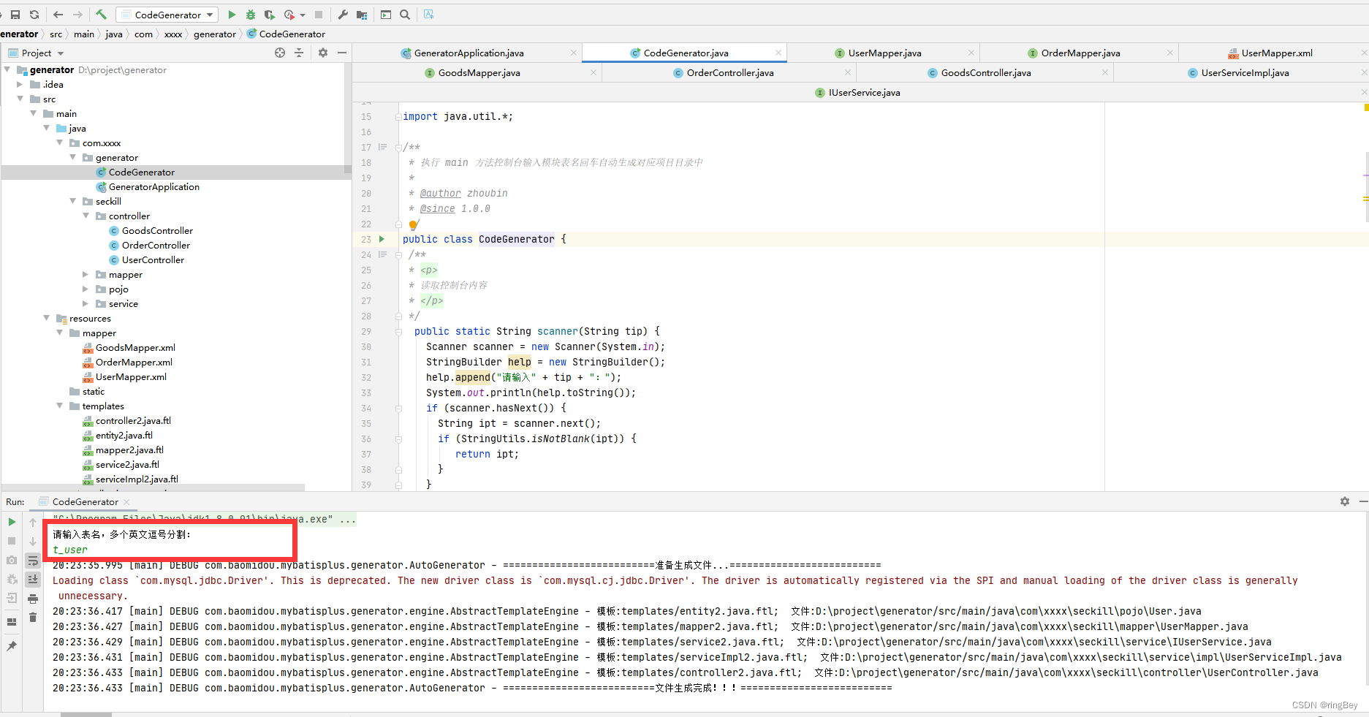Open Settings via the wrench icon
The image size is (1369, 717).
pos(343,15)
